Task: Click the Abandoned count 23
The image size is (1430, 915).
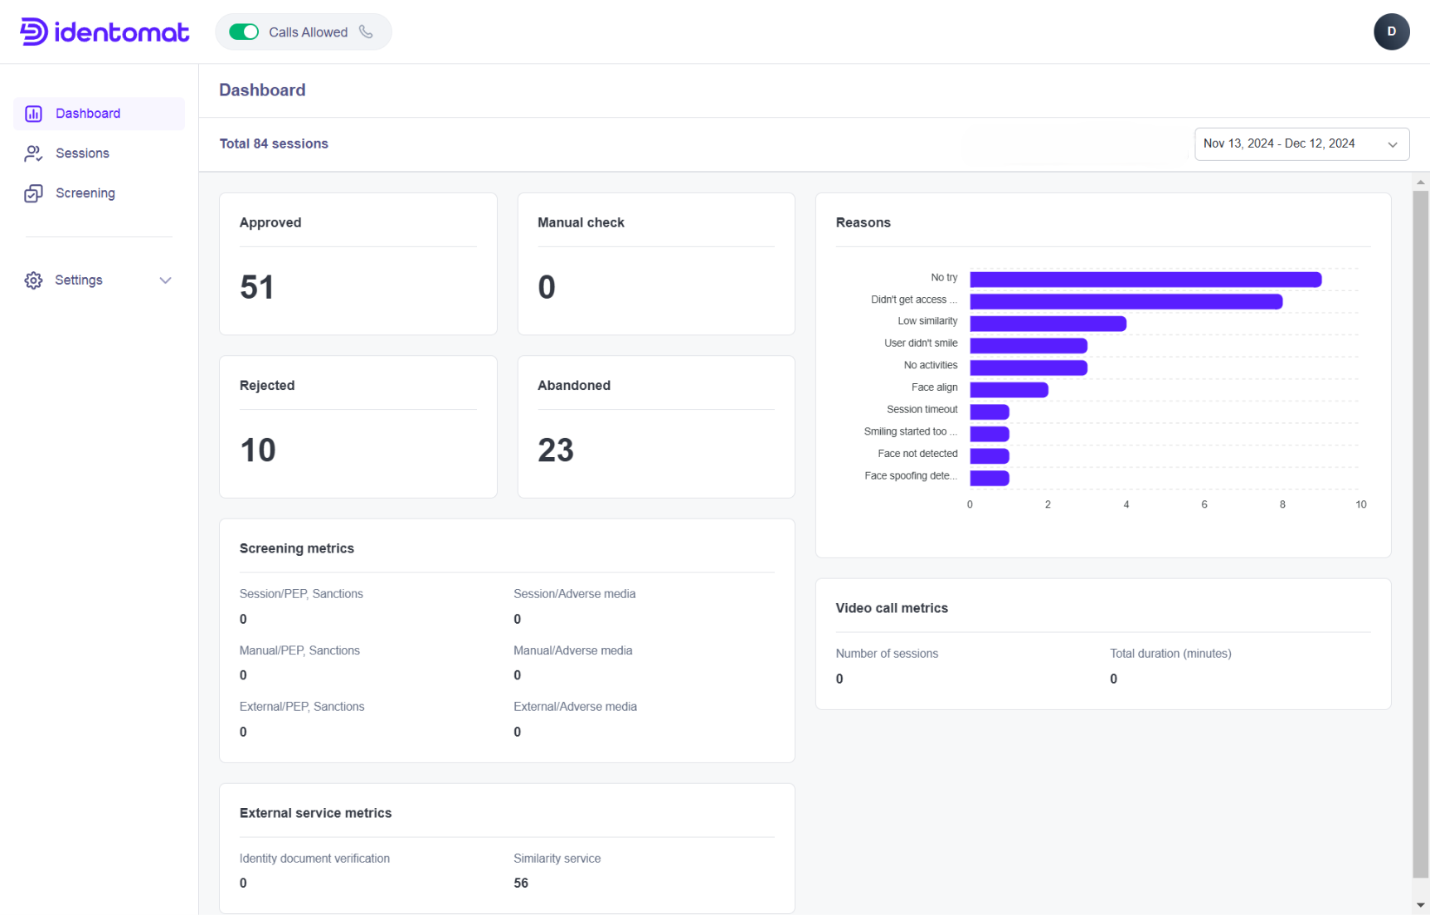Action: [x=556, y=450]
